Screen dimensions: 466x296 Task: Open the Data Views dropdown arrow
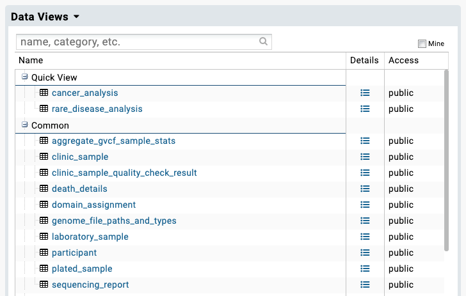click(76, 17)
